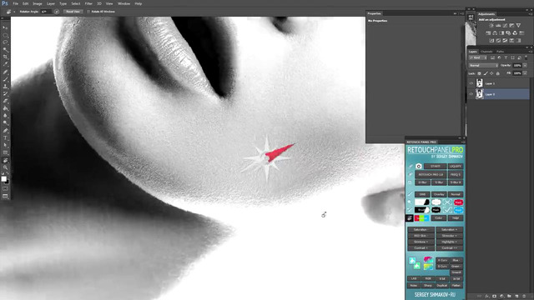Add a Brightness/Contrast adjustment
The image size is (534, 300).
[x=491, y=26]
